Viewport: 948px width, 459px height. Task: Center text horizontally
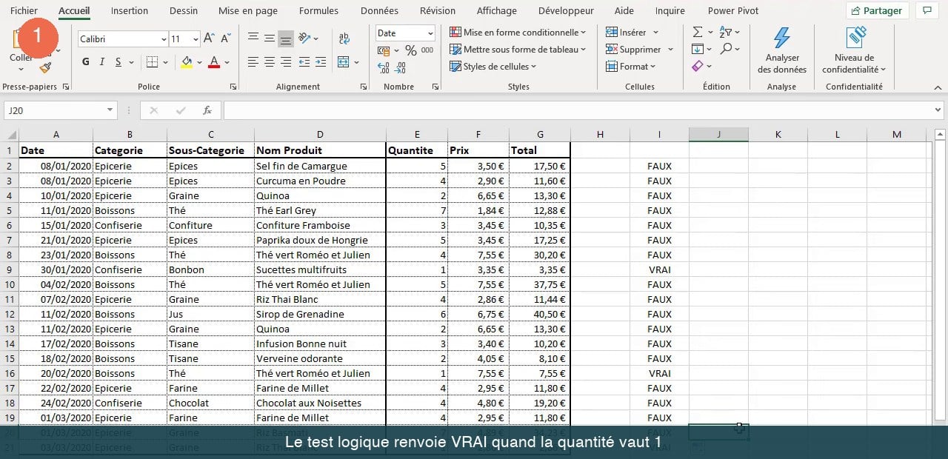coord(270,62)
